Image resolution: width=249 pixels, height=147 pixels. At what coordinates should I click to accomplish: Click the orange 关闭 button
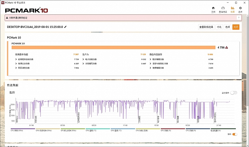point(236,27)
